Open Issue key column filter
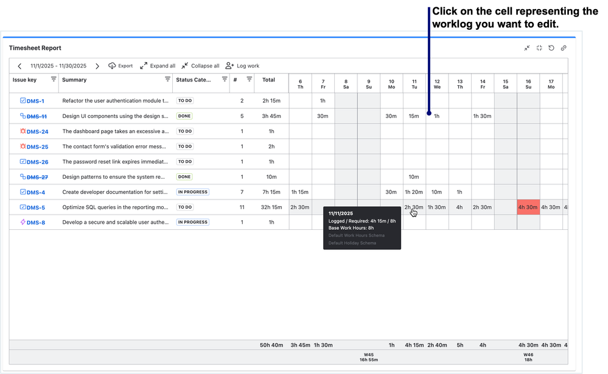This screenshot has height=374, width=608. [54, 80]
